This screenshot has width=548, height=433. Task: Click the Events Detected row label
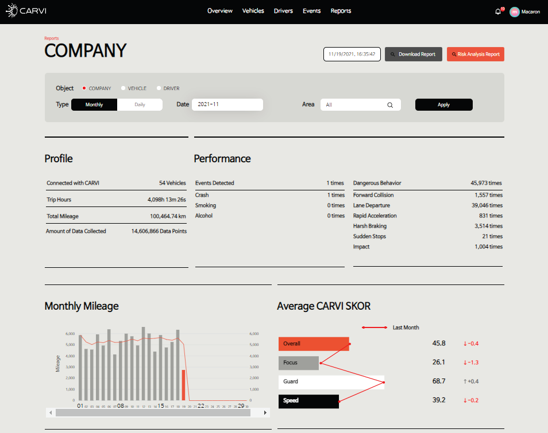pyautogui.click(x=215, y=183)
